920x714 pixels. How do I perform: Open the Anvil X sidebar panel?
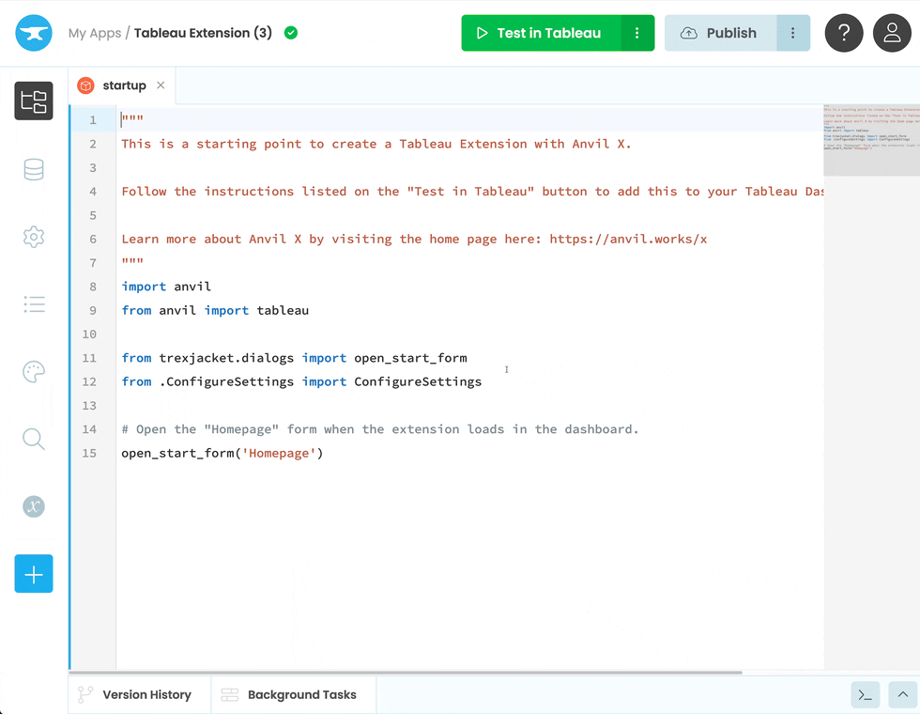pos(34,506)
